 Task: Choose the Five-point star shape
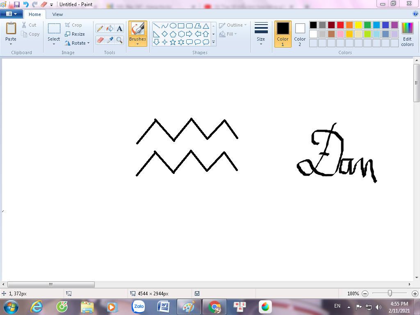[x=173, y=42]
